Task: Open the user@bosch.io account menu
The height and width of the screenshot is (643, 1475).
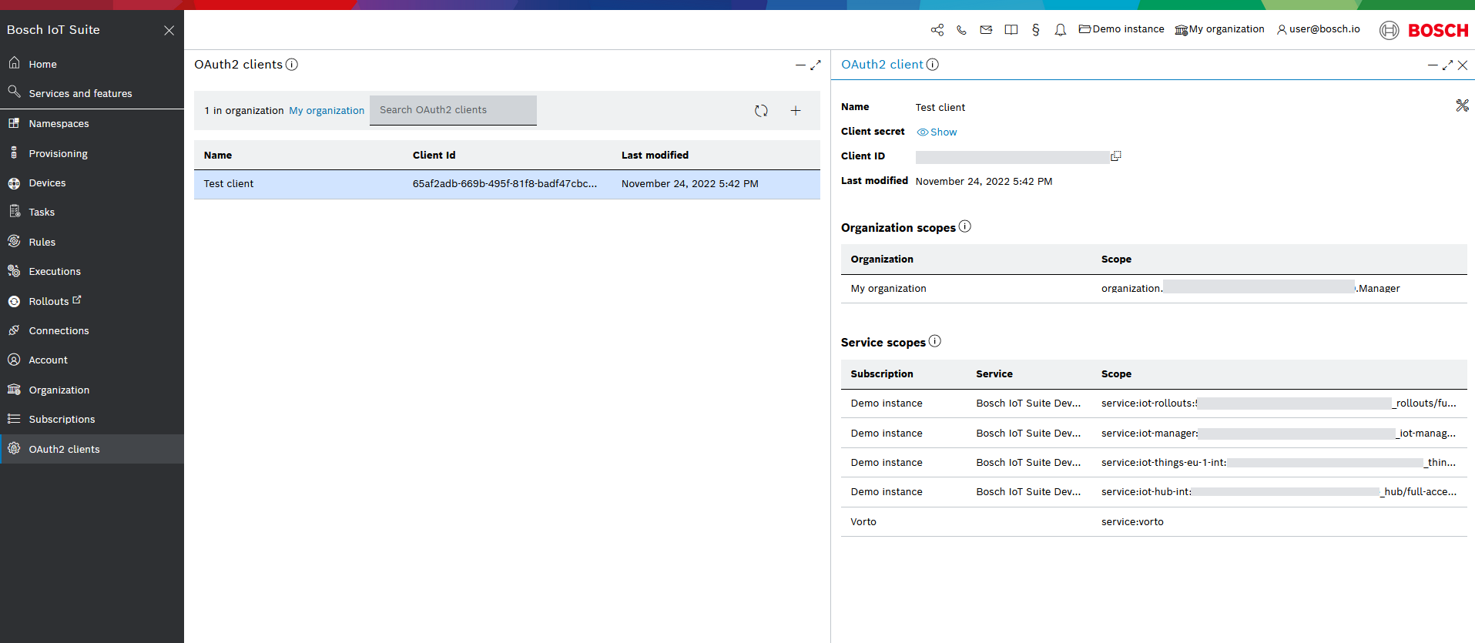Action: (1319, 29)
